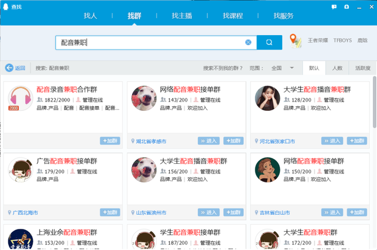Viewport: 377px width, 250px height.
Task: Open group title 配音录音兼职合作群
Action: click(x=67, y=90)
